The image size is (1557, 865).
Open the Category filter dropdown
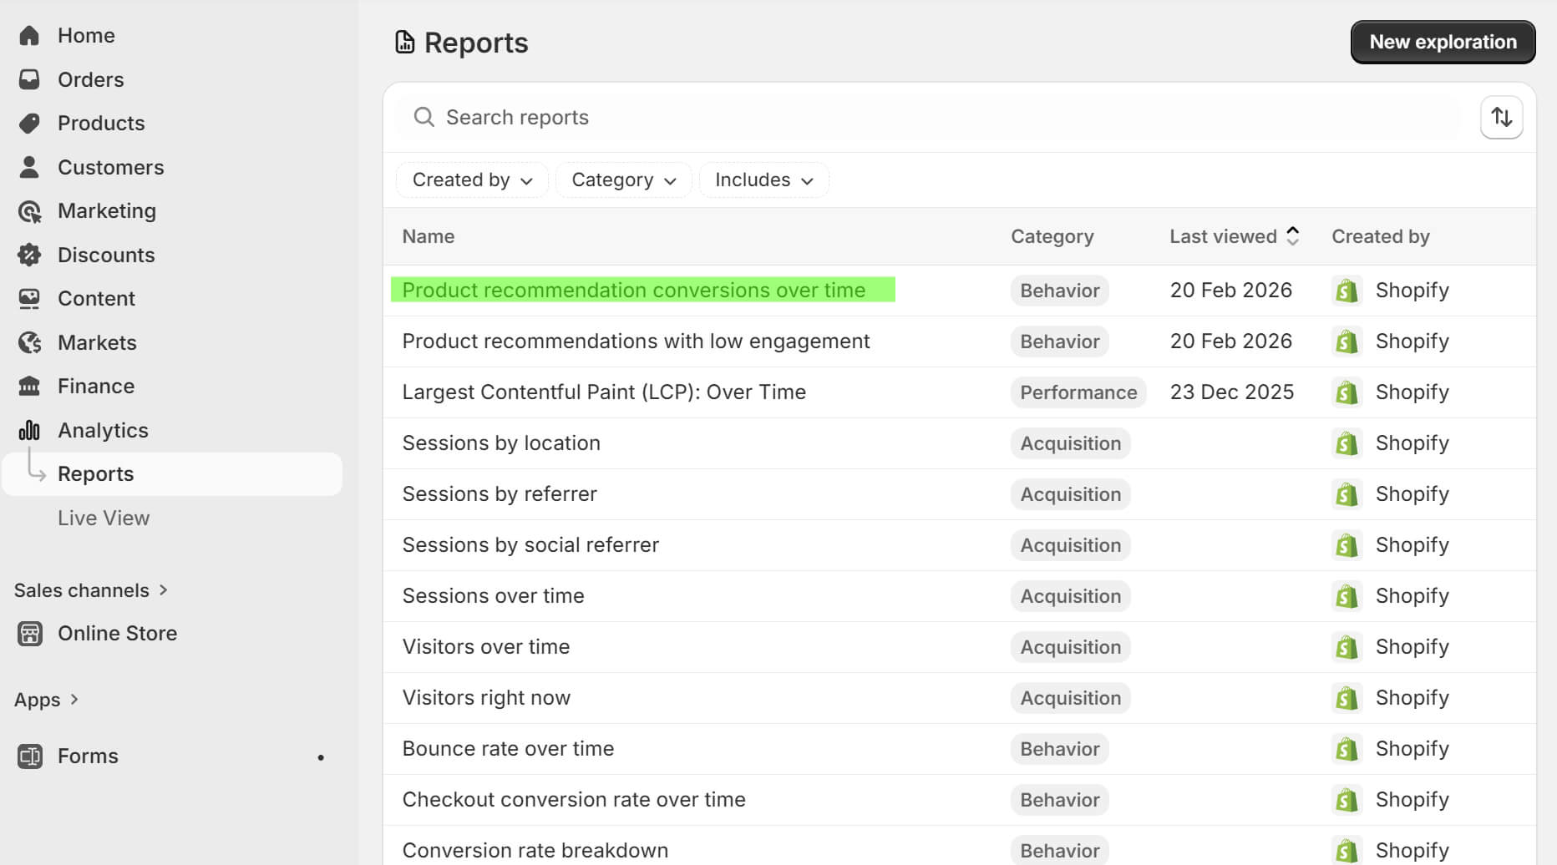623,180
